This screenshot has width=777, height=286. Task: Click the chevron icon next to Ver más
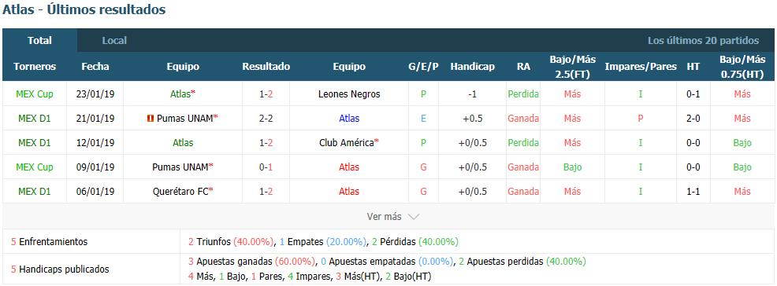(x=413, y=217)
